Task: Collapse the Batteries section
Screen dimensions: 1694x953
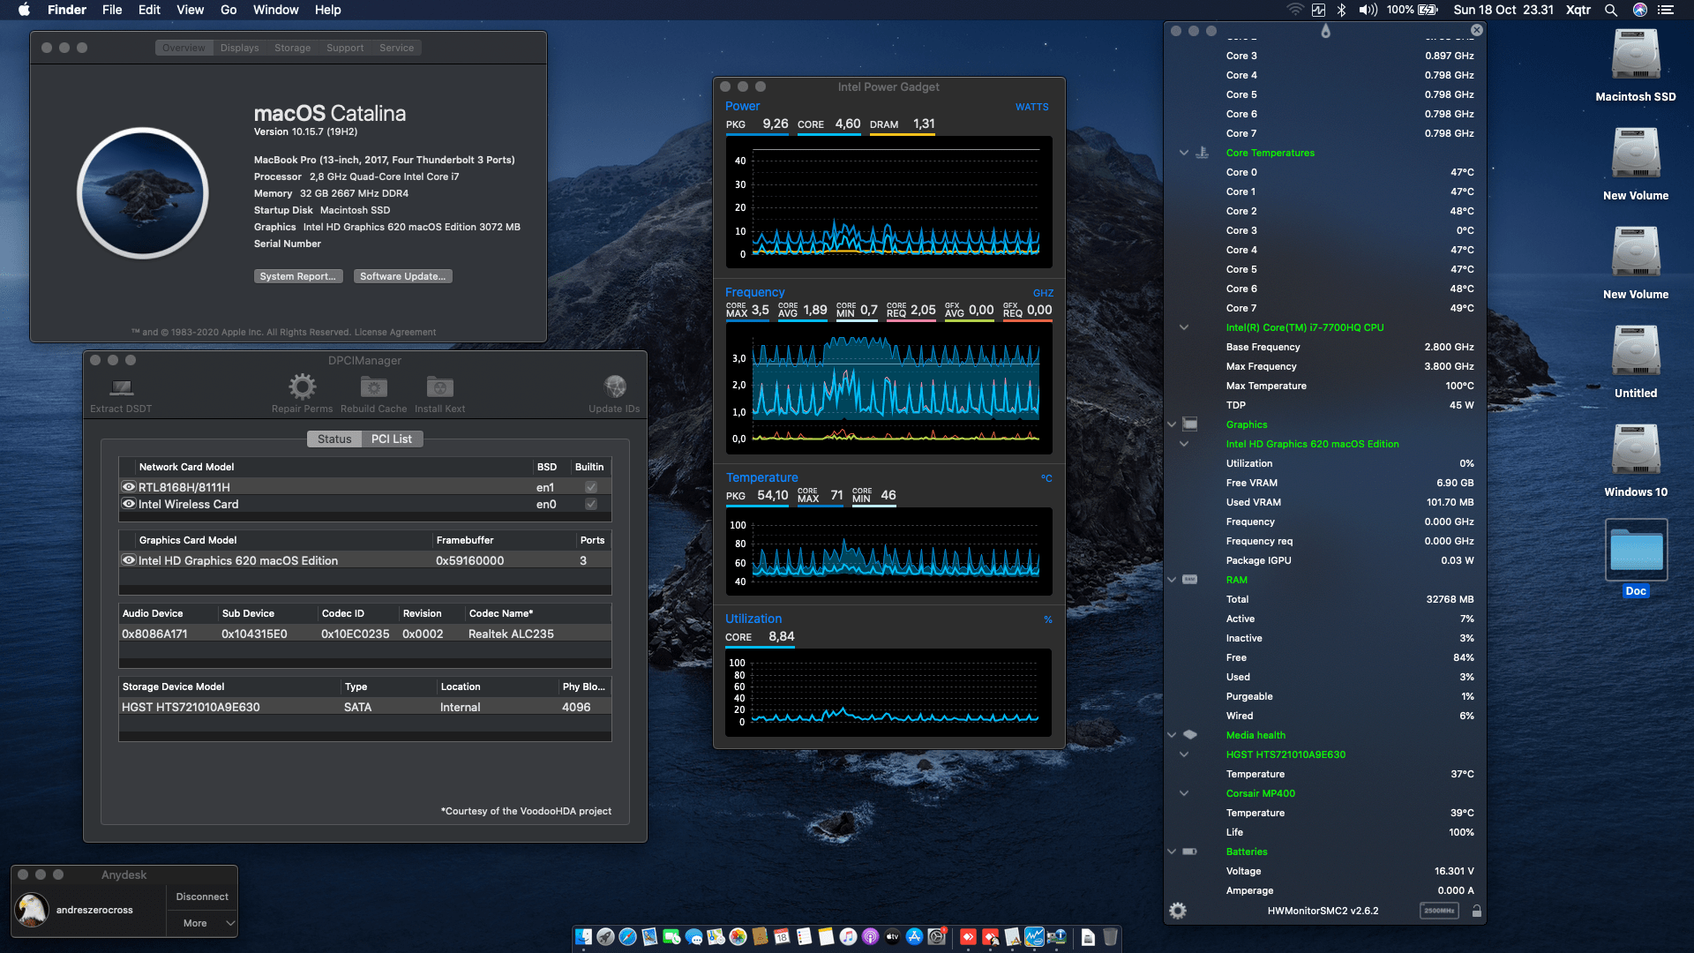Action: click(x=1172, y=852)
